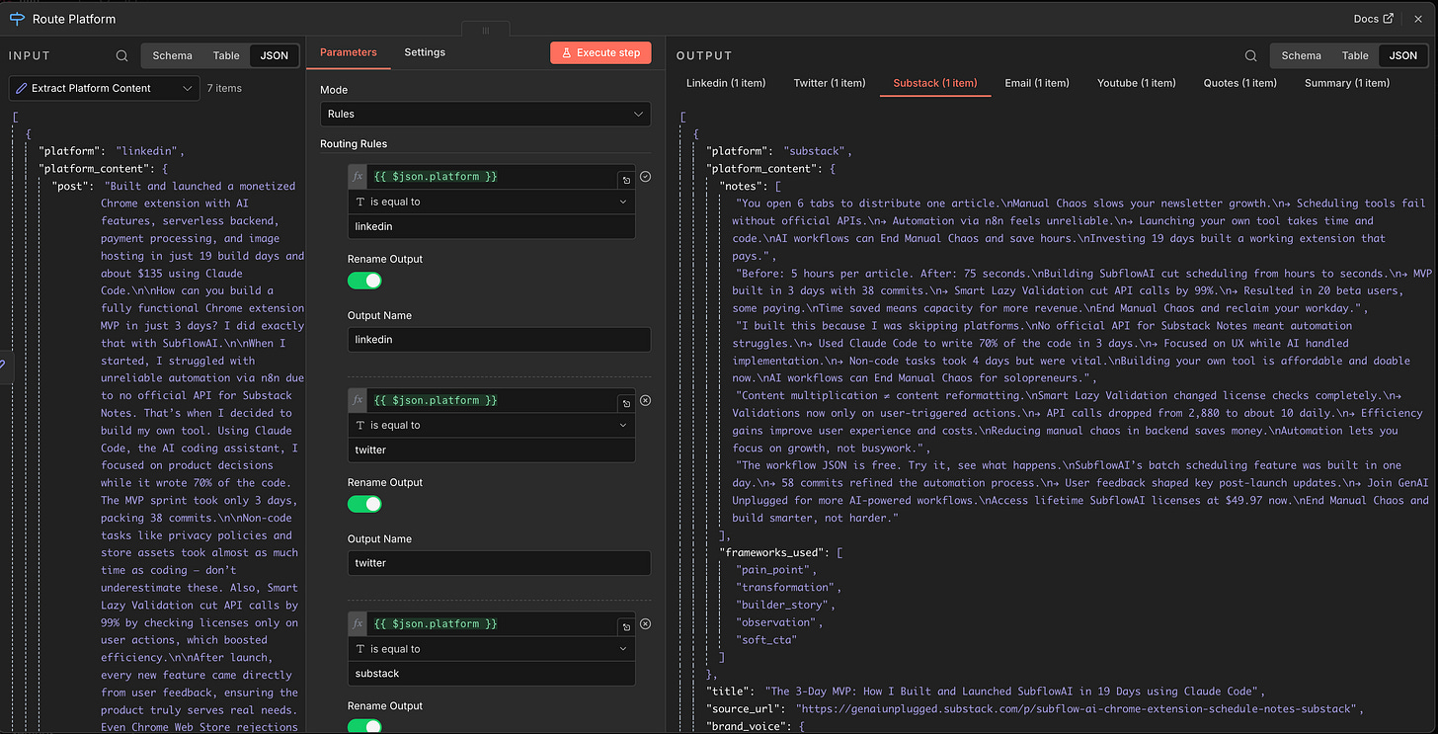The width and height of the screenshot is (1438, 734).
Task: Switch the OUTPUT view to Table
Action: point(1354,55)
